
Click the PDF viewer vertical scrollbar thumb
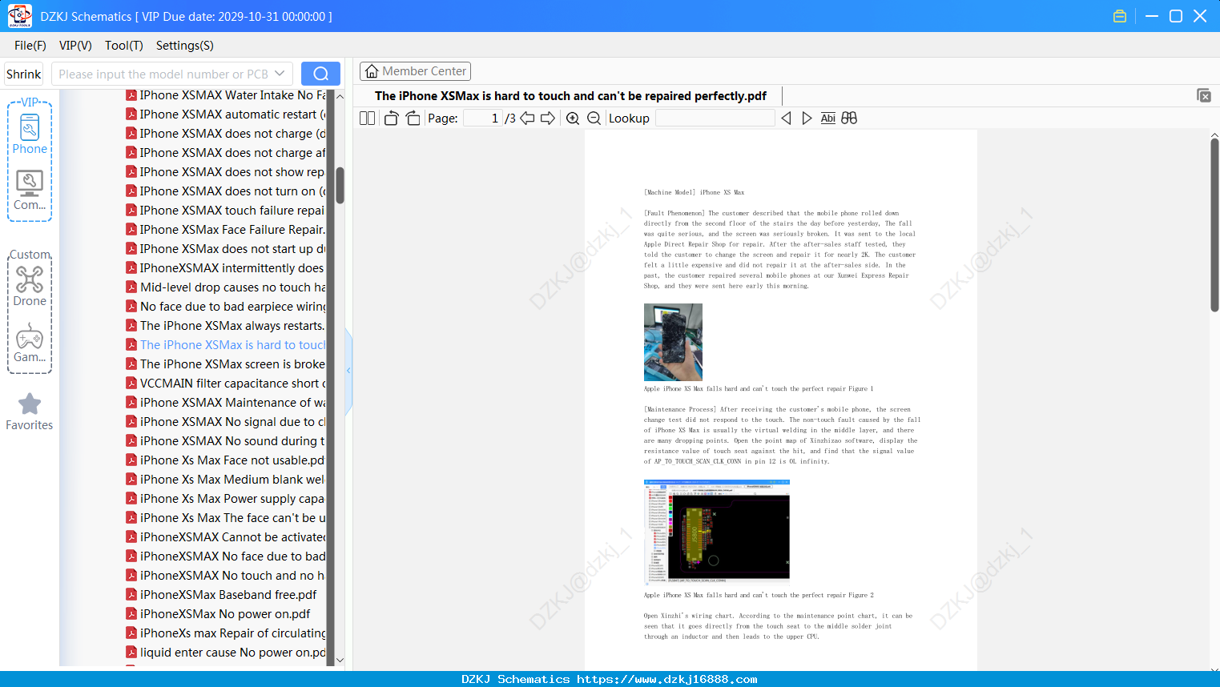1214,225
